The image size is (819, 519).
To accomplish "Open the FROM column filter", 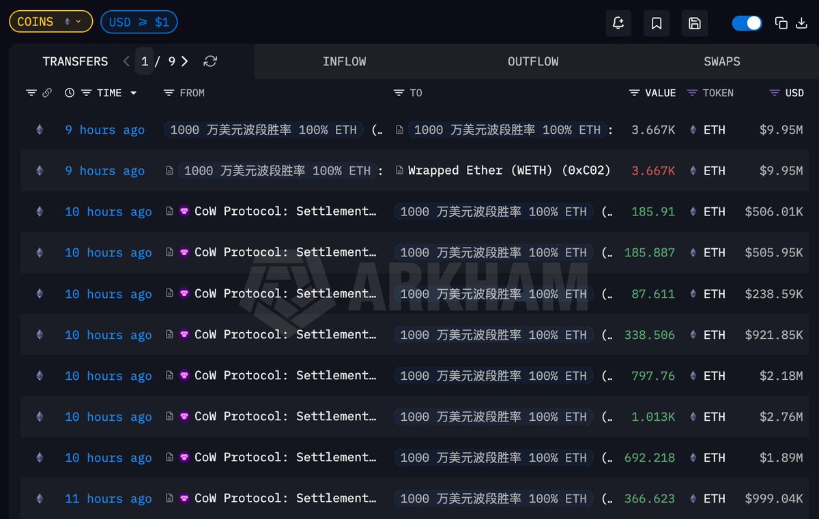I will (x=169, y=93).
